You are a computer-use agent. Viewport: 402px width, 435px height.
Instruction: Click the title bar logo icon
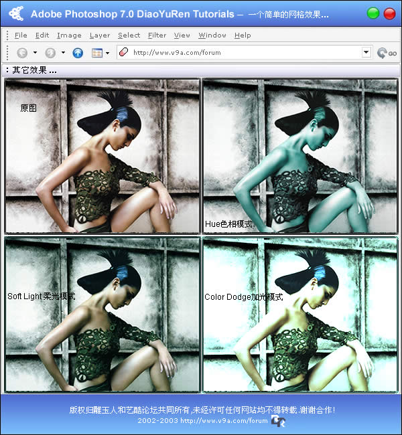coord(16,13)
